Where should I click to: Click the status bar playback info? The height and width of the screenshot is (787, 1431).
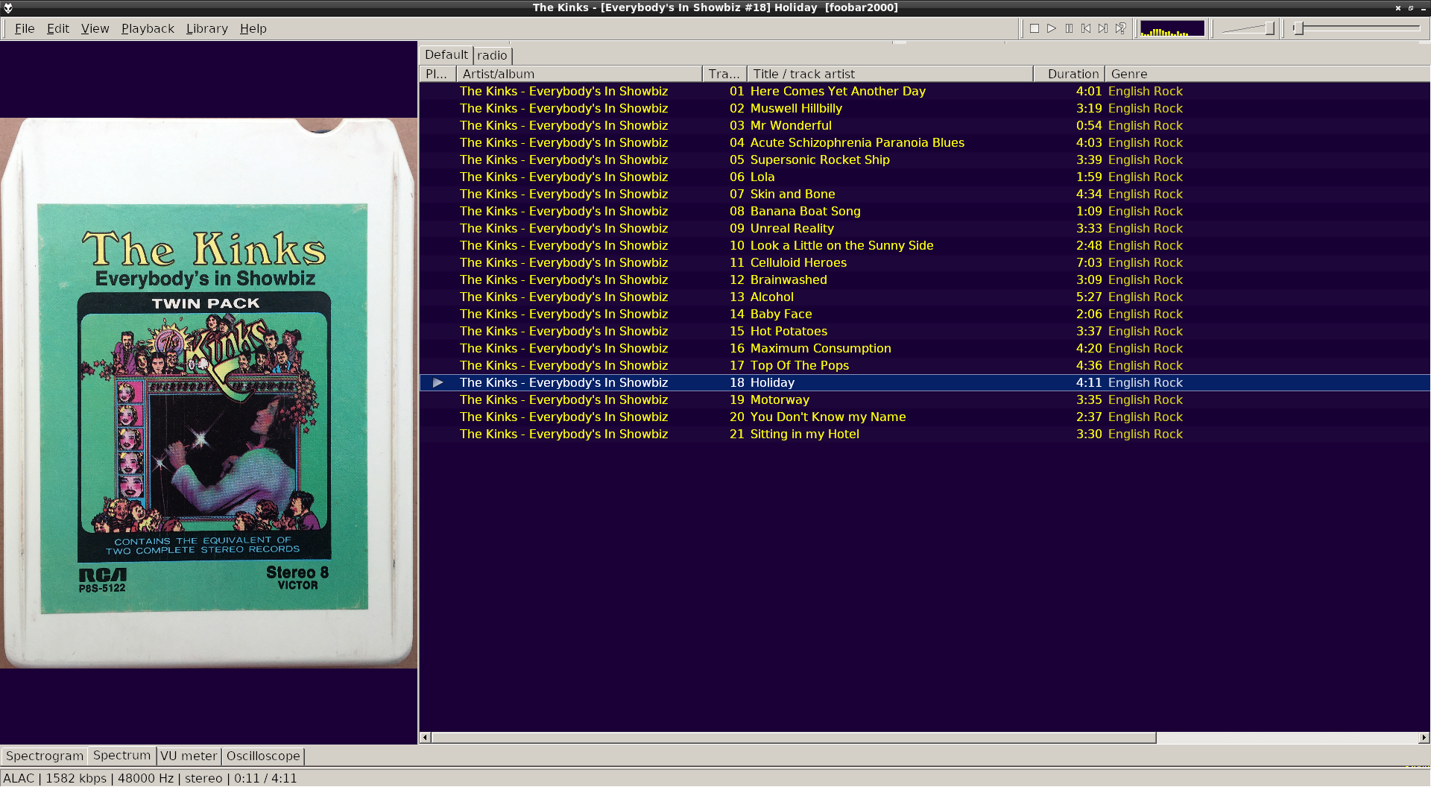(150, 778)
